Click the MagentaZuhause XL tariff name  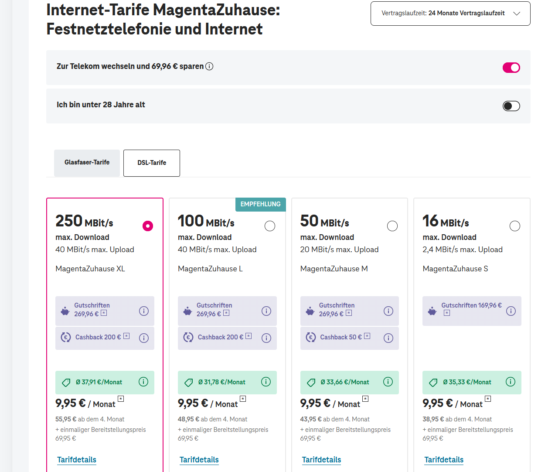pyautogui.click(x=90, y=269)
